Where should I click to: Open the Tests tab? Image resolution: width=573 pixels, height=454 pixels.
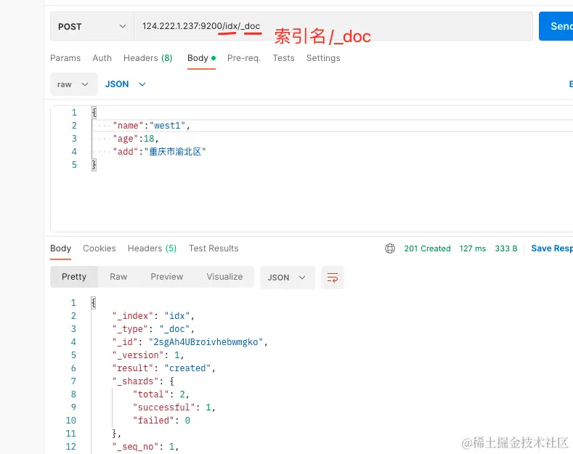(x=283, y=58)
